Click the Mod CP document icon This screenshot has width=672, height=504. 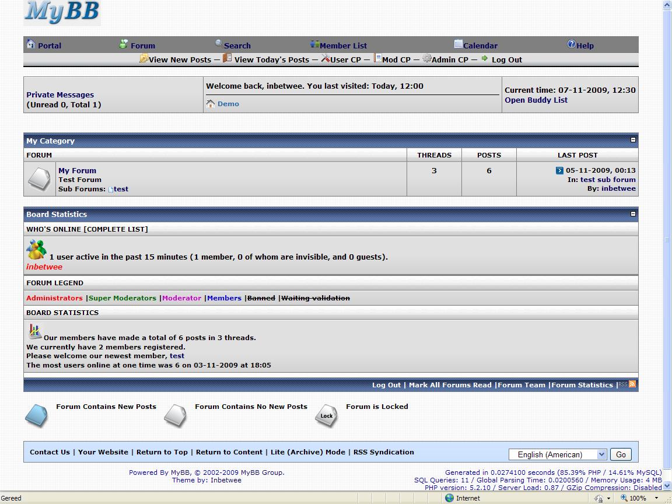(377, 58)
